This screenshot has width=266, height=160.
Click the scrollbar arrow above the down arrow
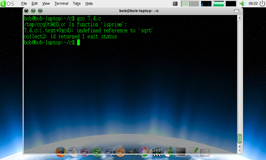point(239,146)
